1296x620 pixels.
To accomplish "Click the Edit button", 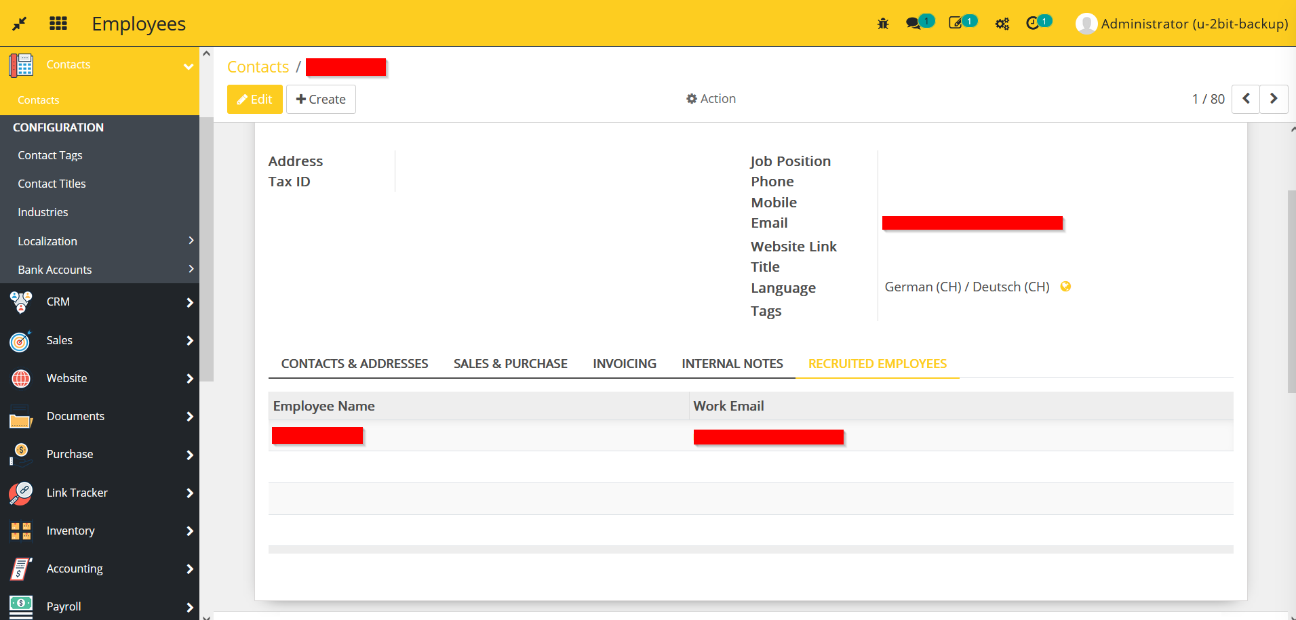I will (x=254, y=99).
